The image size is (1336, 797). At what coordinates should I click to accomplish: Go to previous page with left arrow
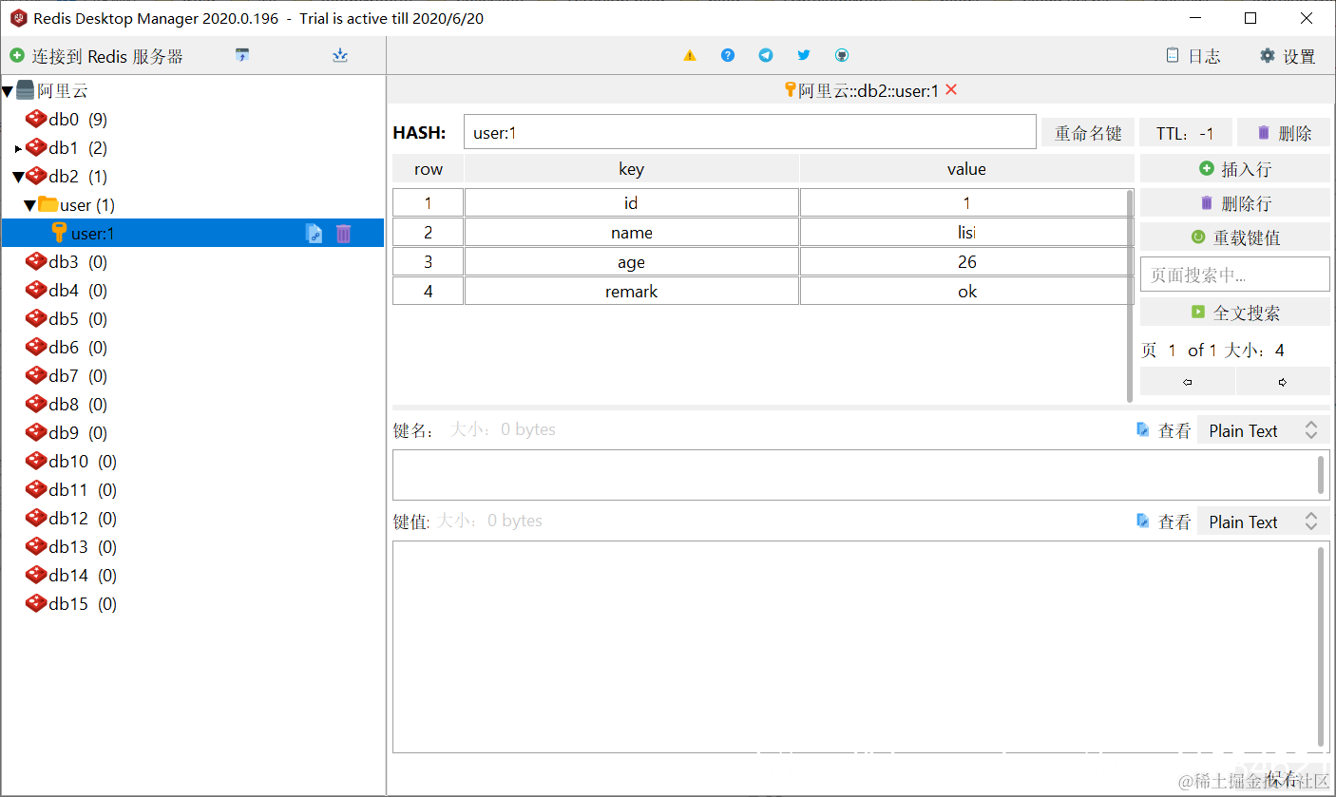click(x=1188, y=382)
